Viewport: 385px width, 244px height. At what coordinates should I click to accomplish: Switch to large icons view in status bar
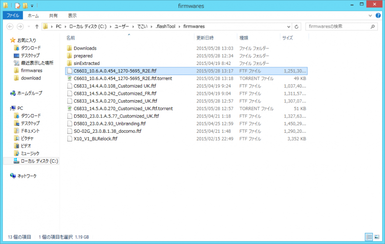(377, 237)
